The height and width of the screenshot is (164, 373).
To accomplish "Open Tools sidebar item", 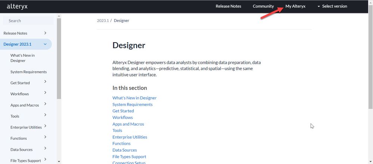I will tap(15, 116).
